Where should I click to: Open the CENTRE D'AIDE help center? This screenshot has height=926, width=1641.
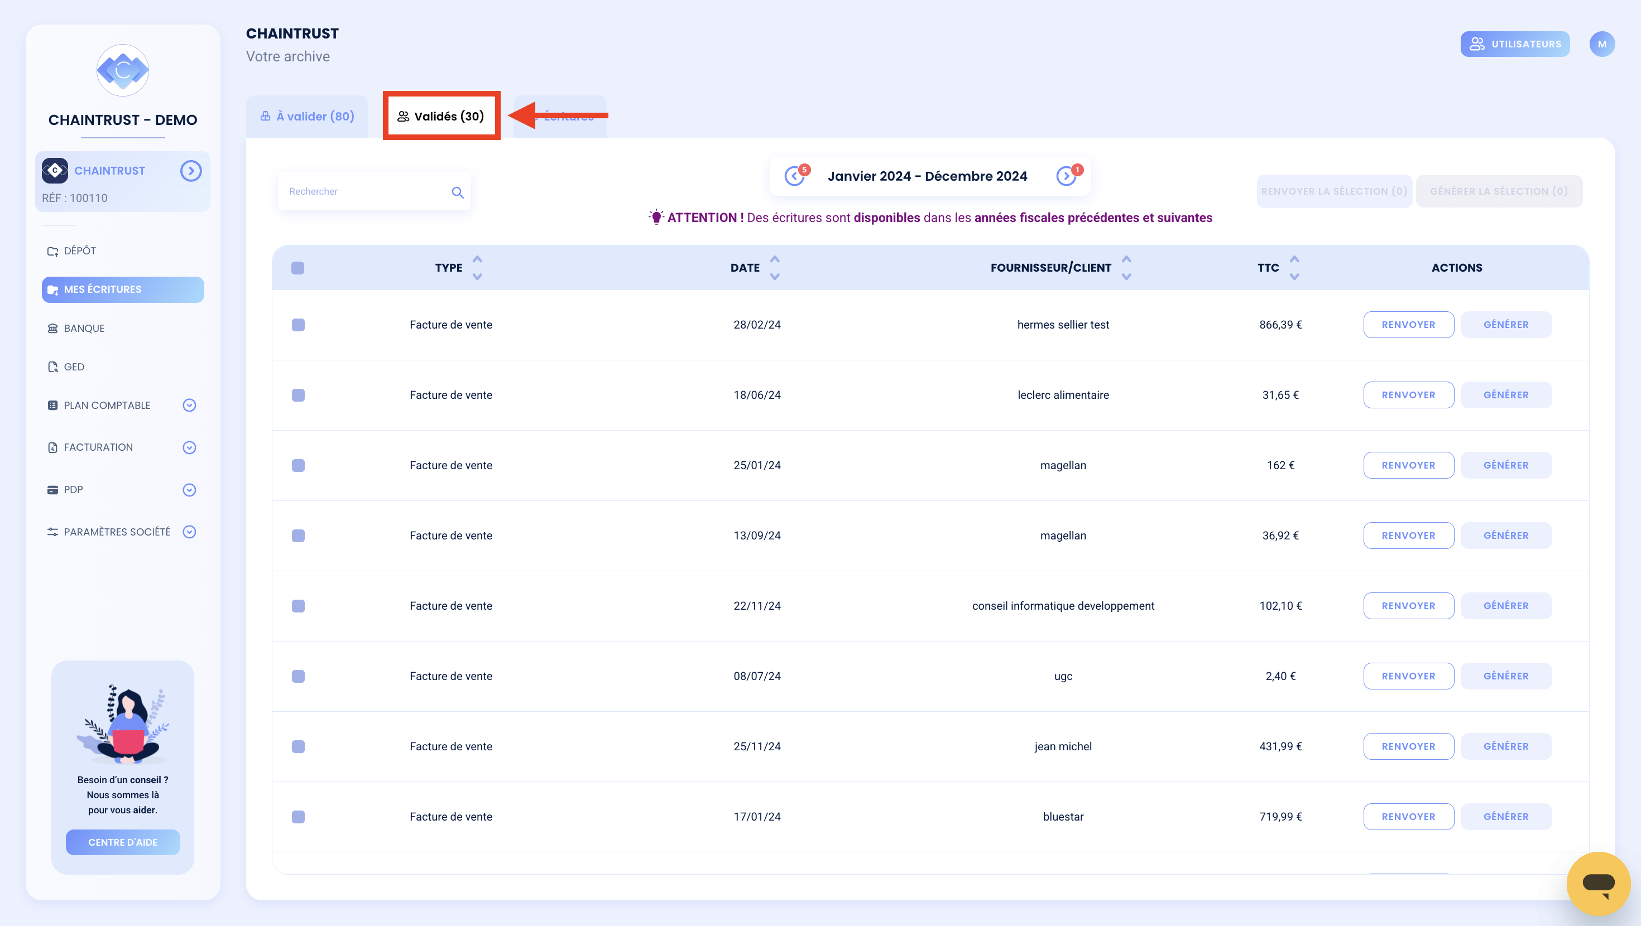[123, 842]
